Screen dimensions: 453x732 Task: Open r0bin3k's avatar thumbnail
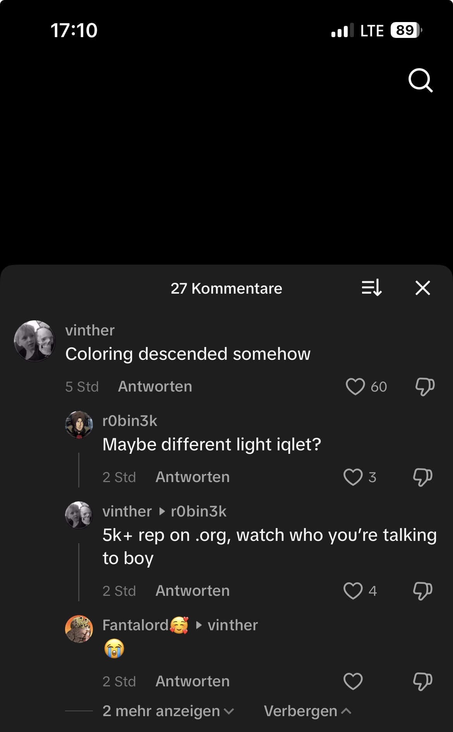(x=79, y=424)
